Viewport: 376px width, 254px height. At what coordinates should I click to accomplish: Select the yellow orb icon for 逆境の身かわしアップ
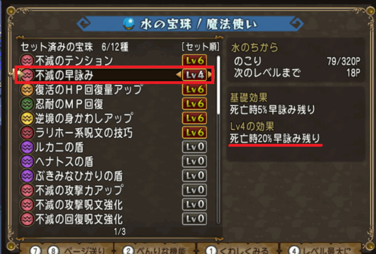click(x=27, y=118)
